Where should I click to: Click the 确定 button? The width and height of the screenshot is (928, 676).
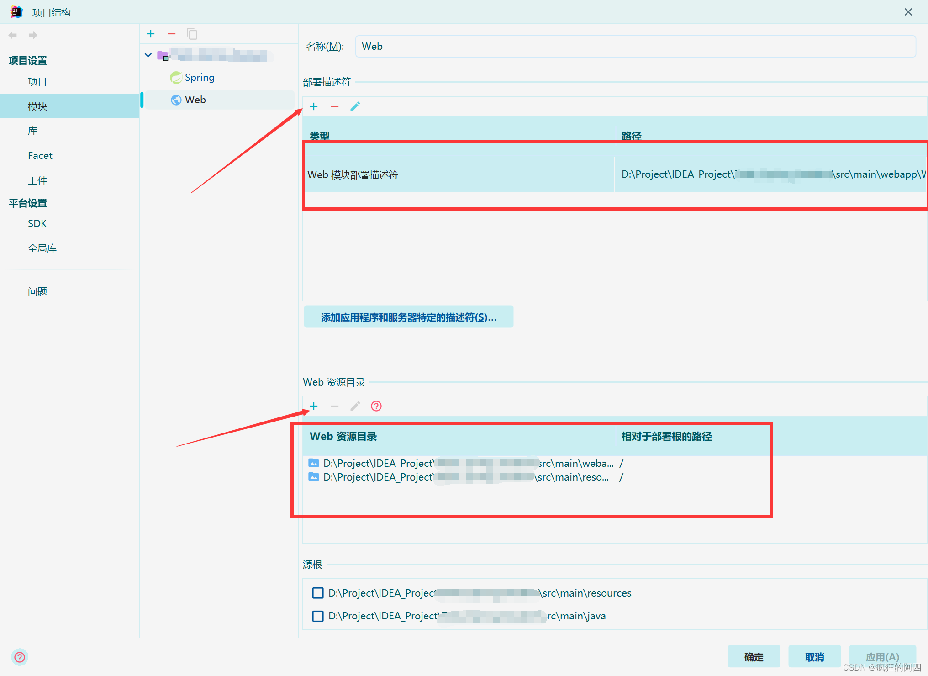pyautogui.click(x=754, y=657)
